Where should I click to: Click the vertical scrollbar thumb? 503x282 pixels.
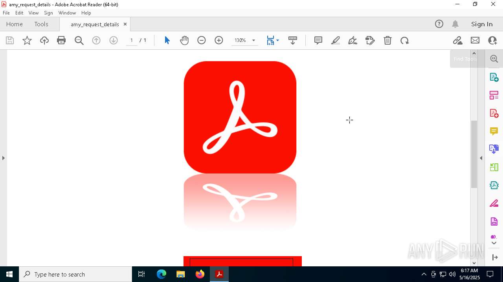[474, 154]
